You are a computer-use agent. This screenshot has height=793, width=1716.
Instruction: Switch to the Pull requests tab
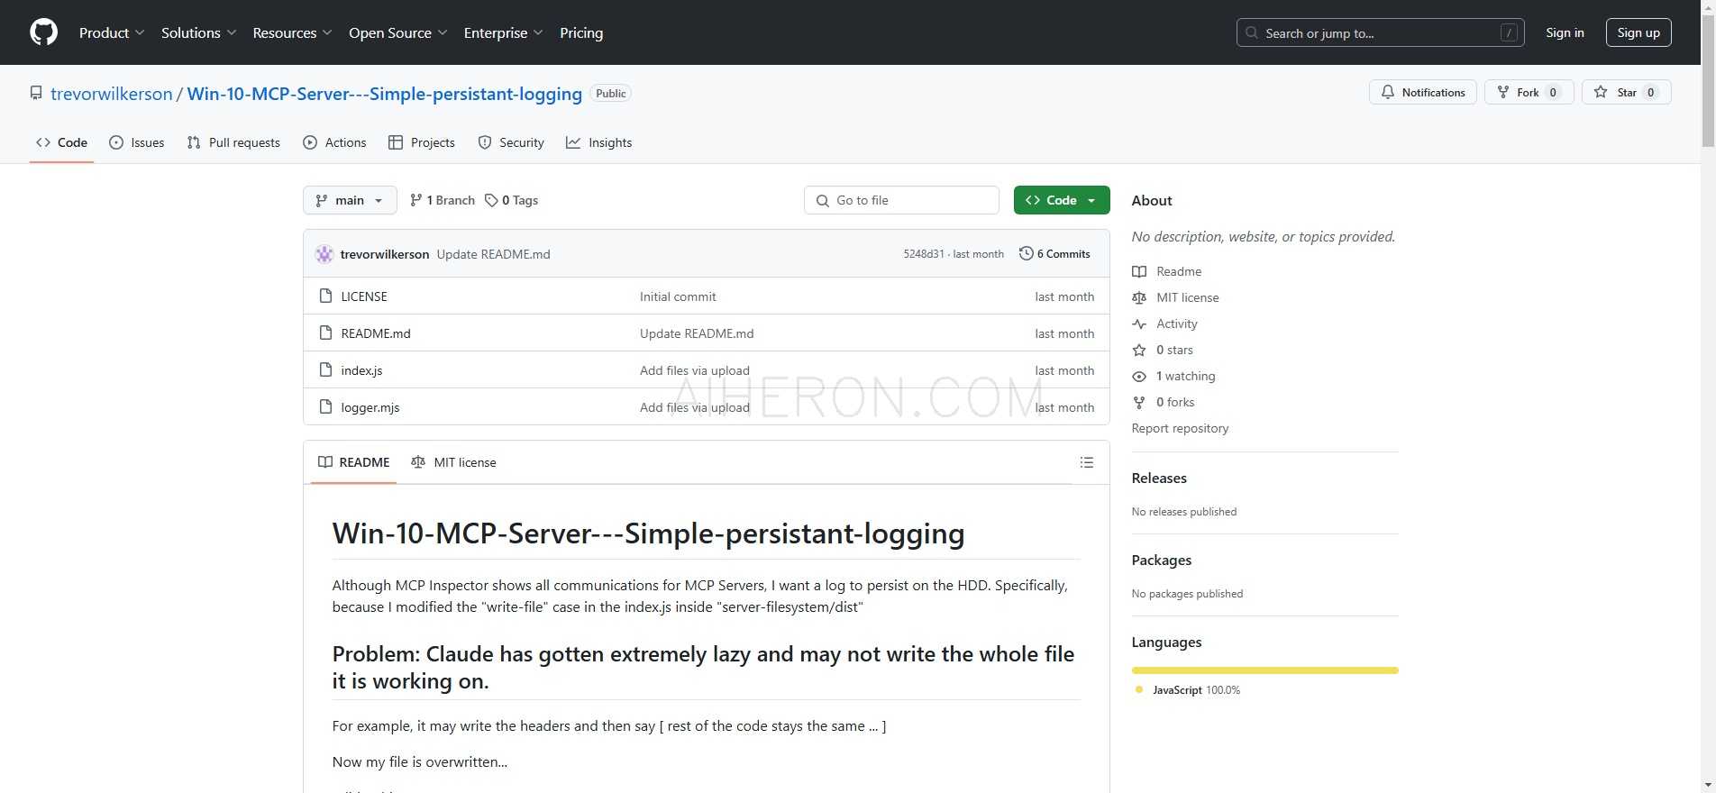pos(233,142)
